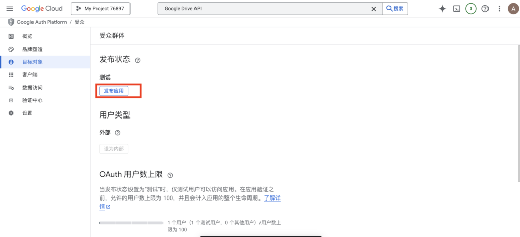520x237 pixels.
Task: Select 概览 in the sidebar
Action: pyautogui.click(x=27, y=36)
